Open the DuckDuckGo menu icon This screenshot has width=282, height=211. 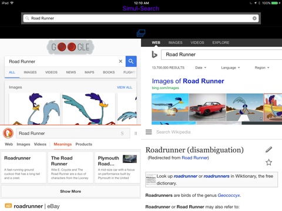pyautogui.click(x=136, y=133)
